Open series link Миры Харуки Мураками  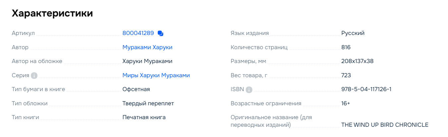click(156, 75)
